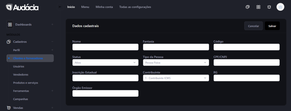Viewport: 291px width, 111px height.
Task: Expand the Perfil submenu
Action: pos(52,50)
